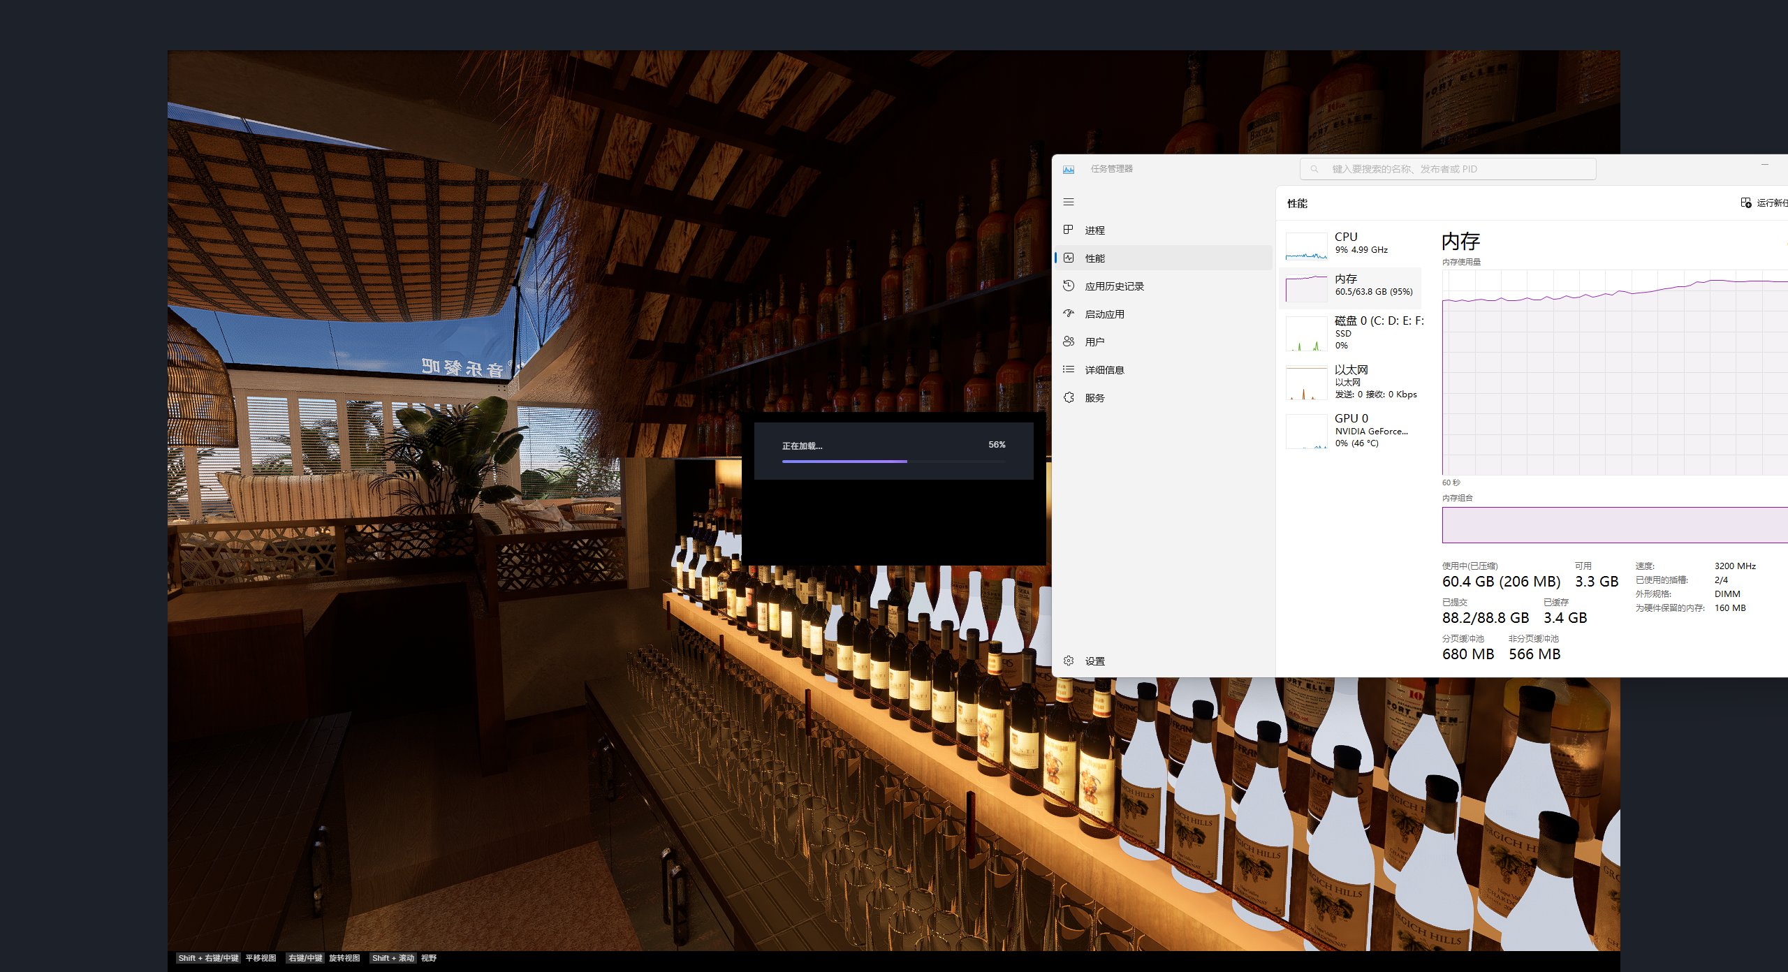Click the 内存组合 memory composition bar
Viewport: 1788px width, 972px height.
(1613, 524)
